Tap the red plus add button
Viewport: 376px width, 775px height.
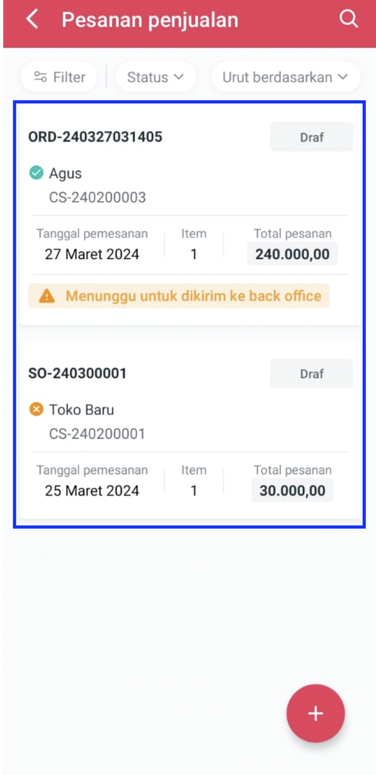pos(315,713)
